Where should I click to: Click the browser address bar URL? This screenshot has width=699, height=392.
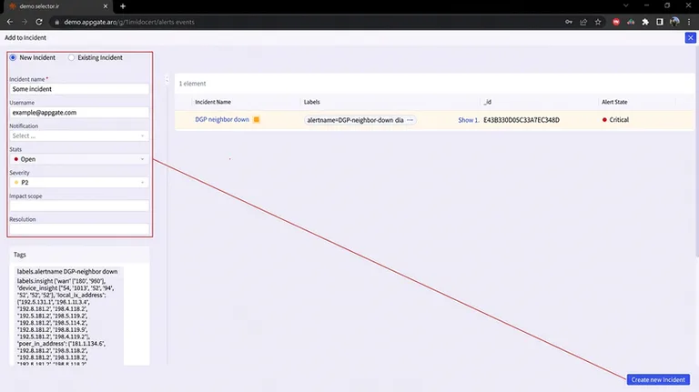129,22
